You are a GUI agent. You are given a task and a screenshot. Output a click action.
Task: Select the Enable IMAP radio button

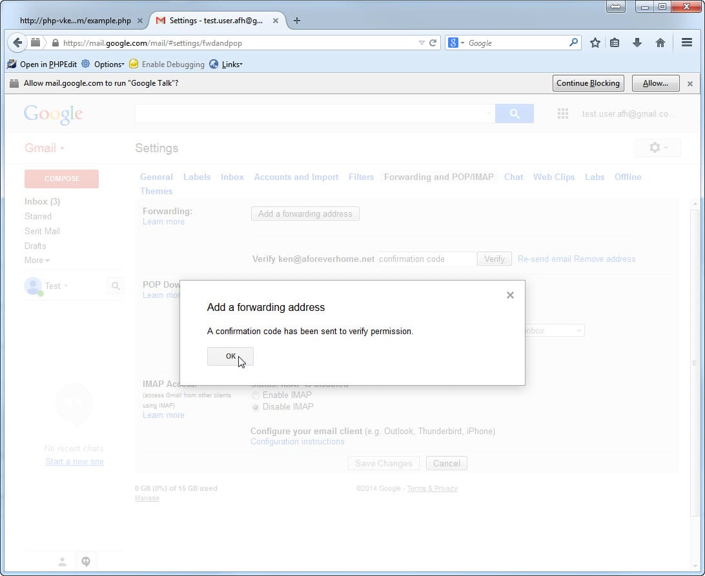[256, 395]
